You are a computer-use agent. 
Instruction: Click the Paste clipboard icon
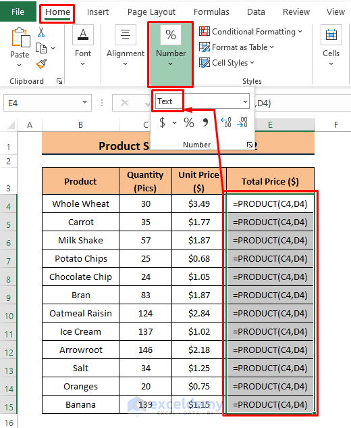(x=20, y=37)
